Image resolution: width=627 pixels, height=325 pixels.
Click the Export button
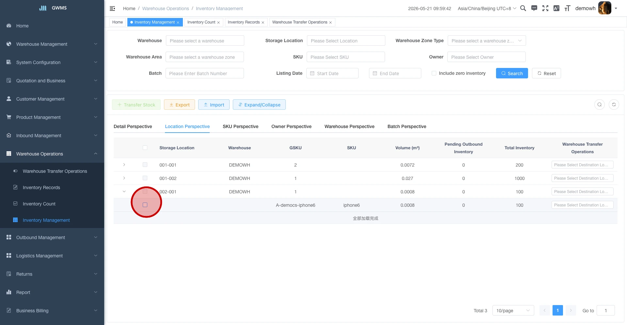(x=179, y=105)
